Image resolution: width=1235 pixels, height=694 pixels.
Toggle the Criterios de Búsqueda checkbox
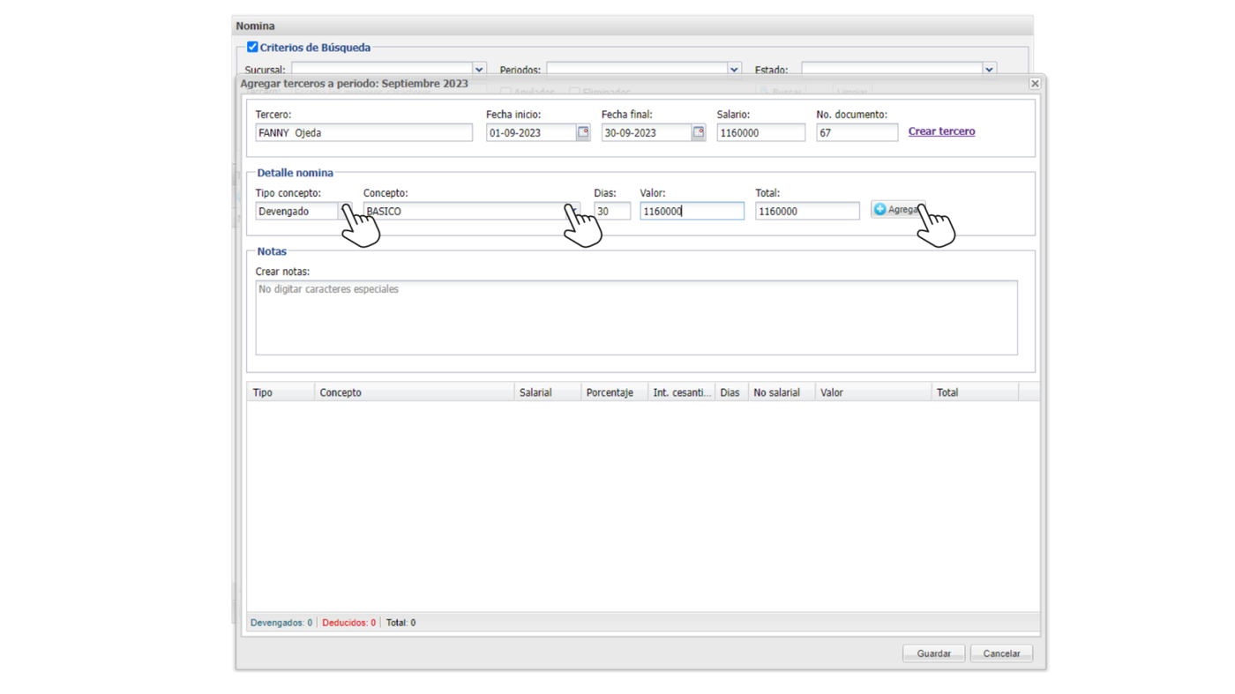click(252, 47)
